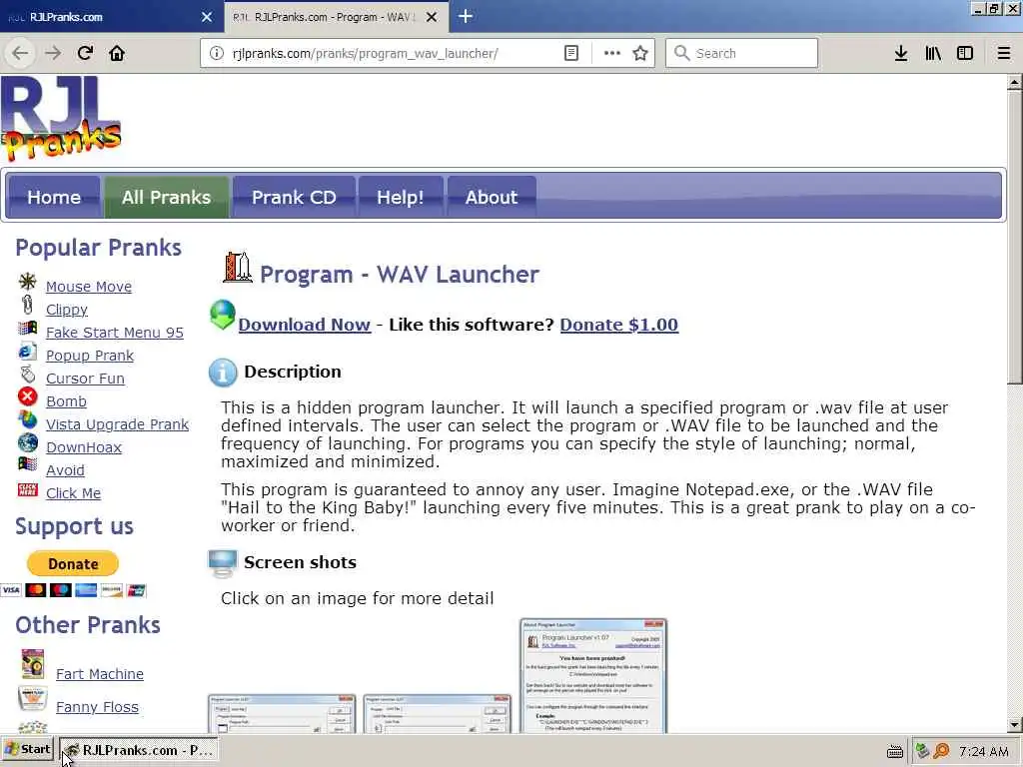The image size is (1023, 767).
Task: Click the Mouse Move prank icon
Action: [x=27, y=282]
